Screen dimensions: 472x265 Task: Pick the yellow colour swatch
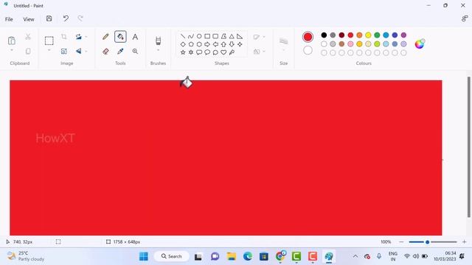368,35
